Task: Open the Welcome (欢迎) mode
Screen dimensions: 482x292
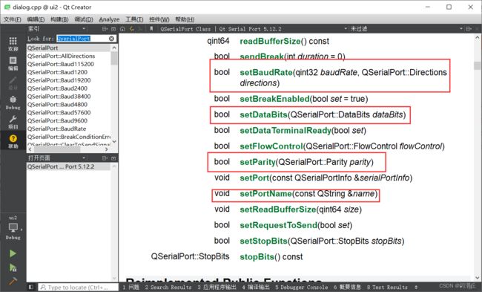Action: (13, 44)
